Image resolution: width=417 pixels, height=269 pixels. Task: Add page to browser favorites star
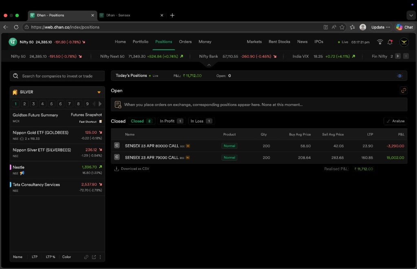click(x=342, y=27)
